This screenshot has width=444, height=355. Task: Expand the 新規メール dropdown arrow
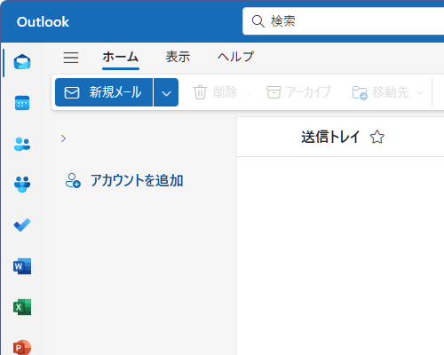(x=166, y=92)
